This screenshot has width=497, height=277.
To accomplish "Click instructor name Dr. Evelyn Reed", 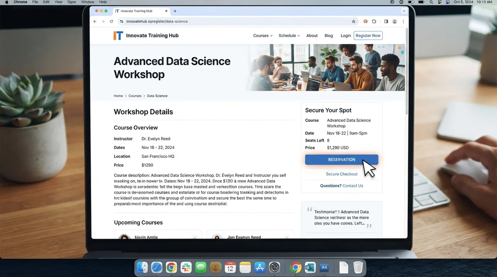I will coord(156,139).
